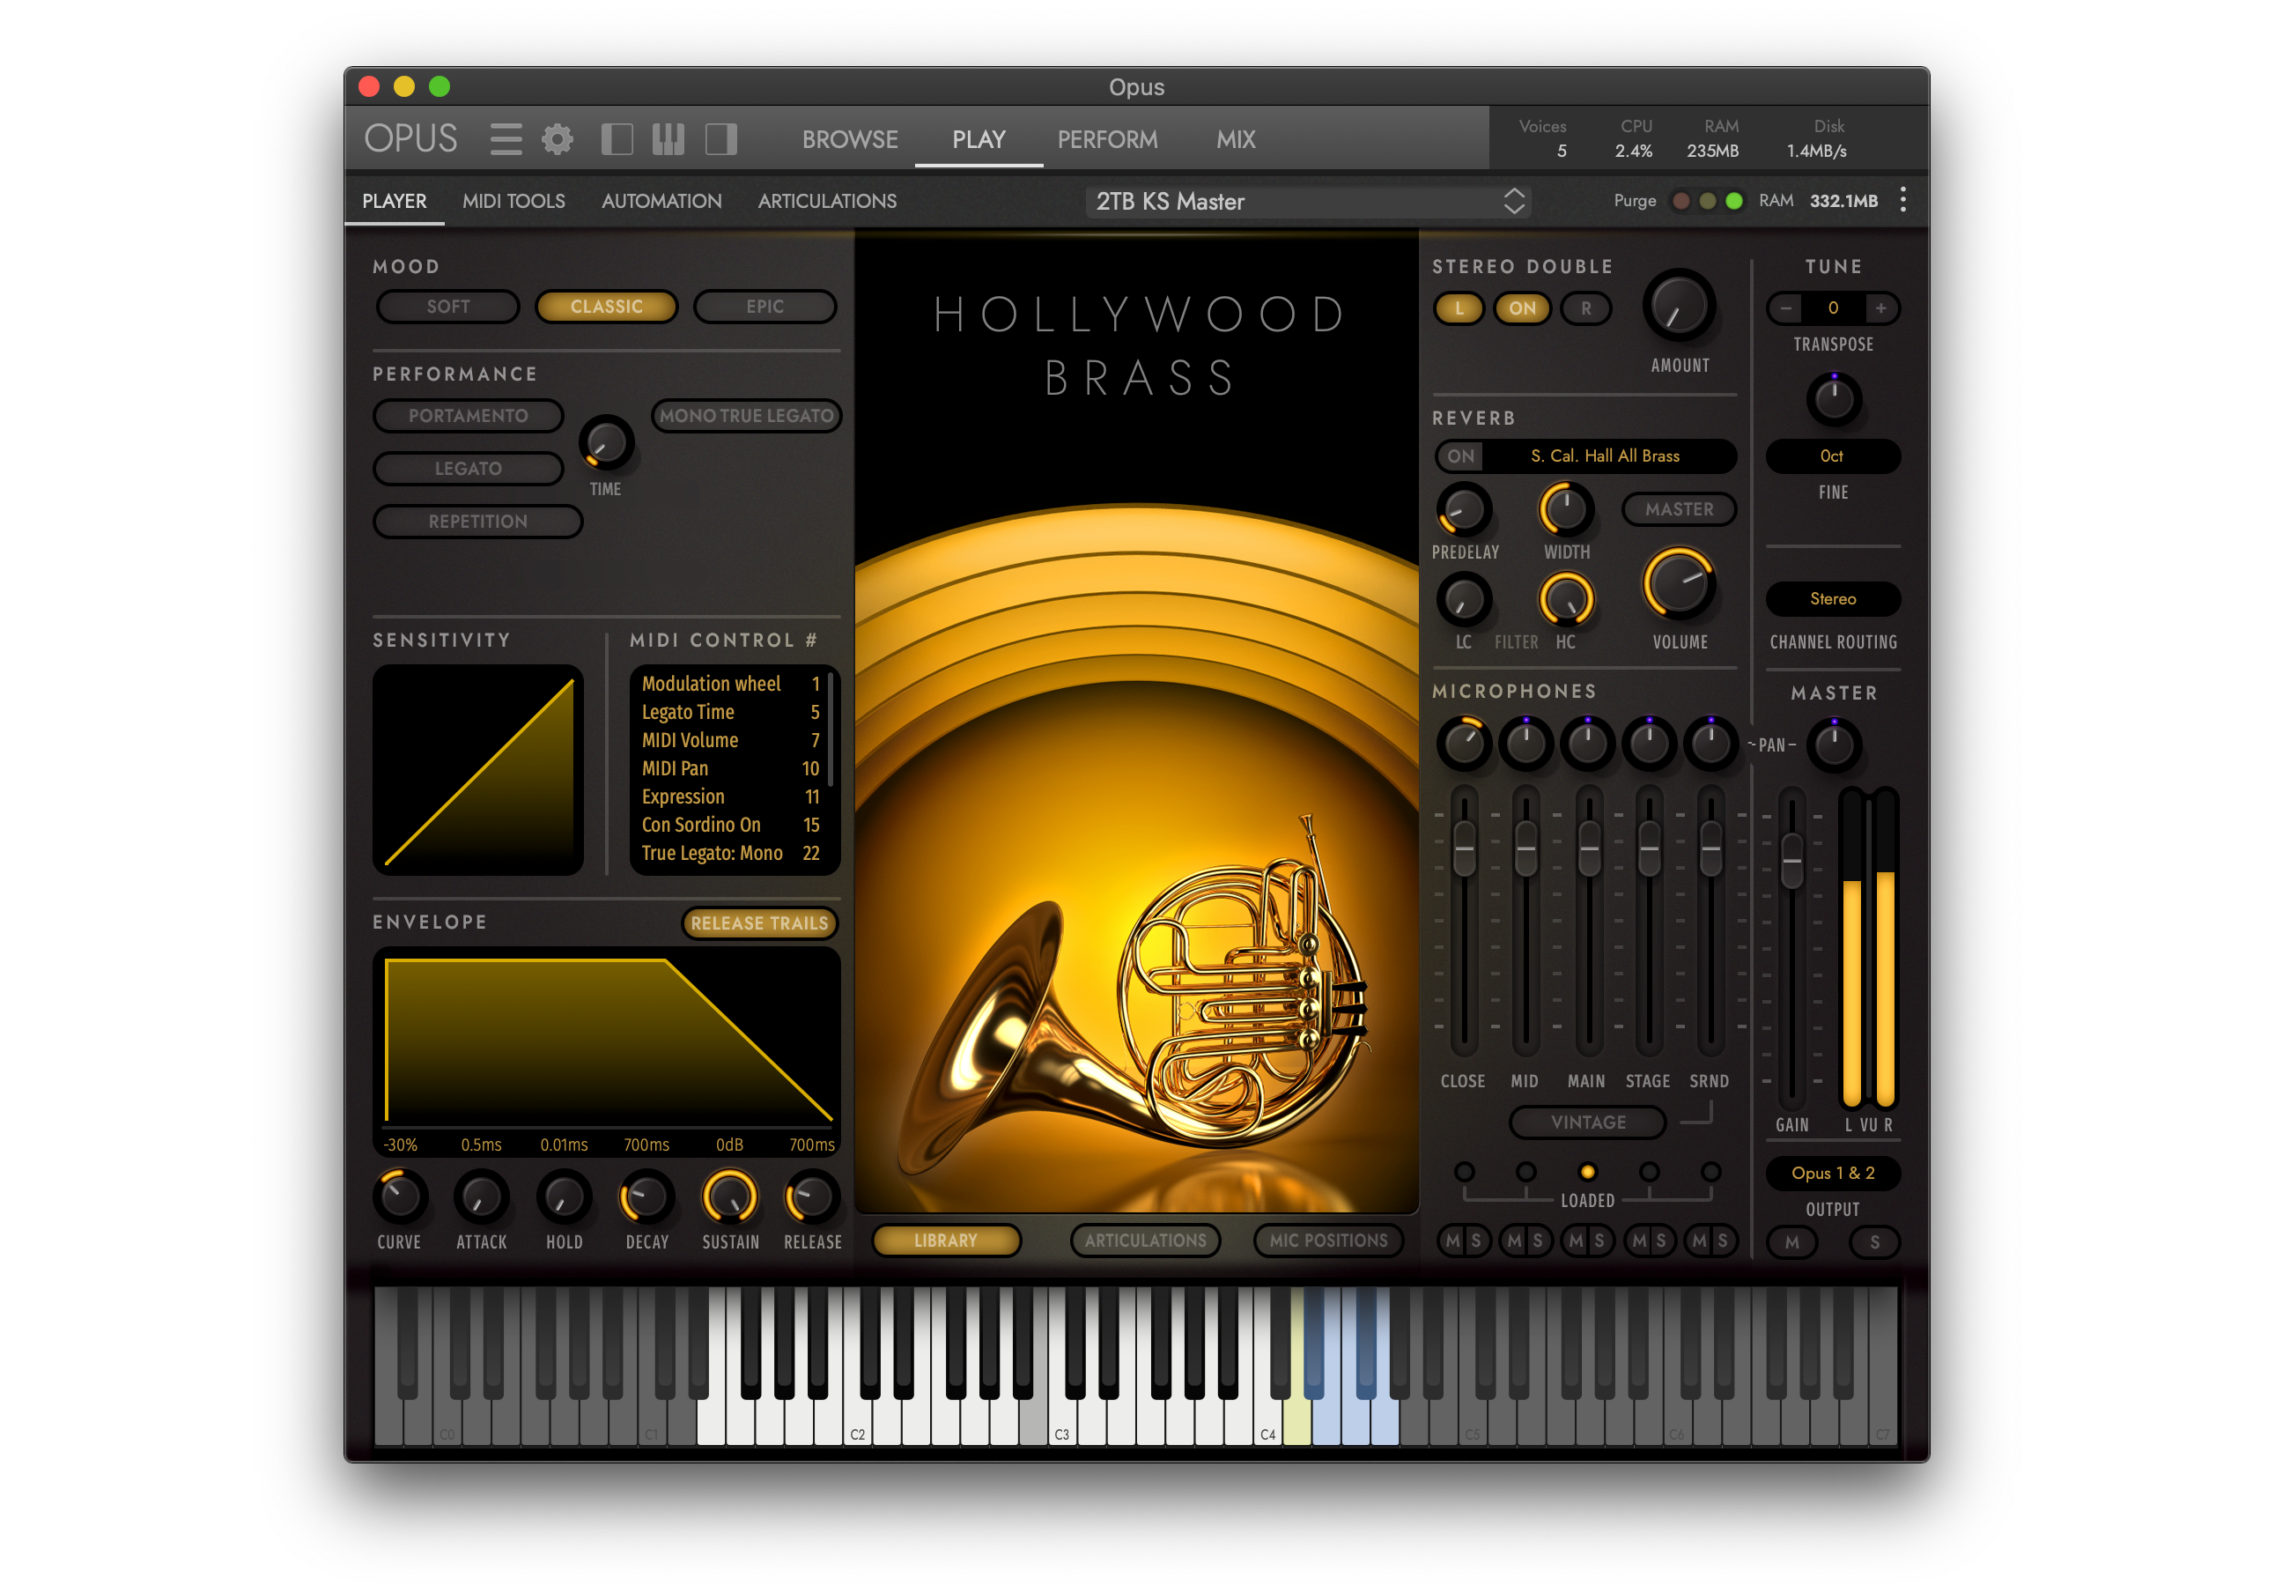Open the Articulations tab in top bar
2275x1593 pixels.
coord(826,201)
